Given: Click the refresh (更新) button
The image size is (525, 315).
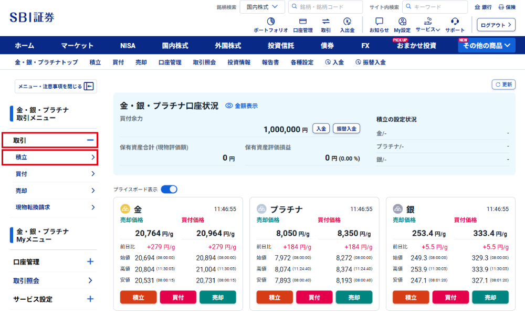Looking at the screenshot, I should [x=503, y=85].
